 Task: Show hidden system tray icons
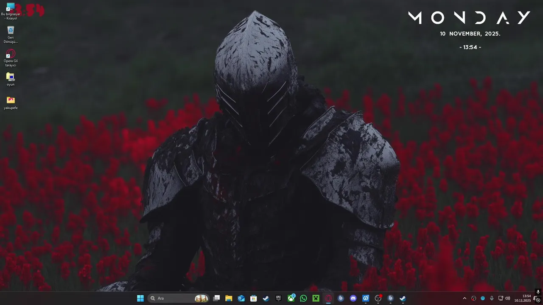465,298
